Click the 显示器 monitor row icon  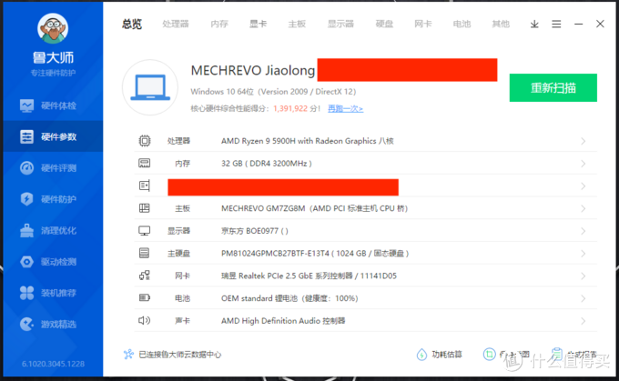pos(145,231)
